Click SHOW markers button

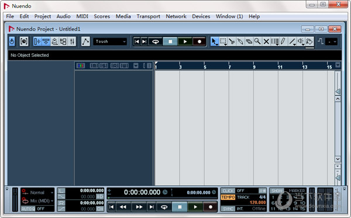click(x=277, y=191)
